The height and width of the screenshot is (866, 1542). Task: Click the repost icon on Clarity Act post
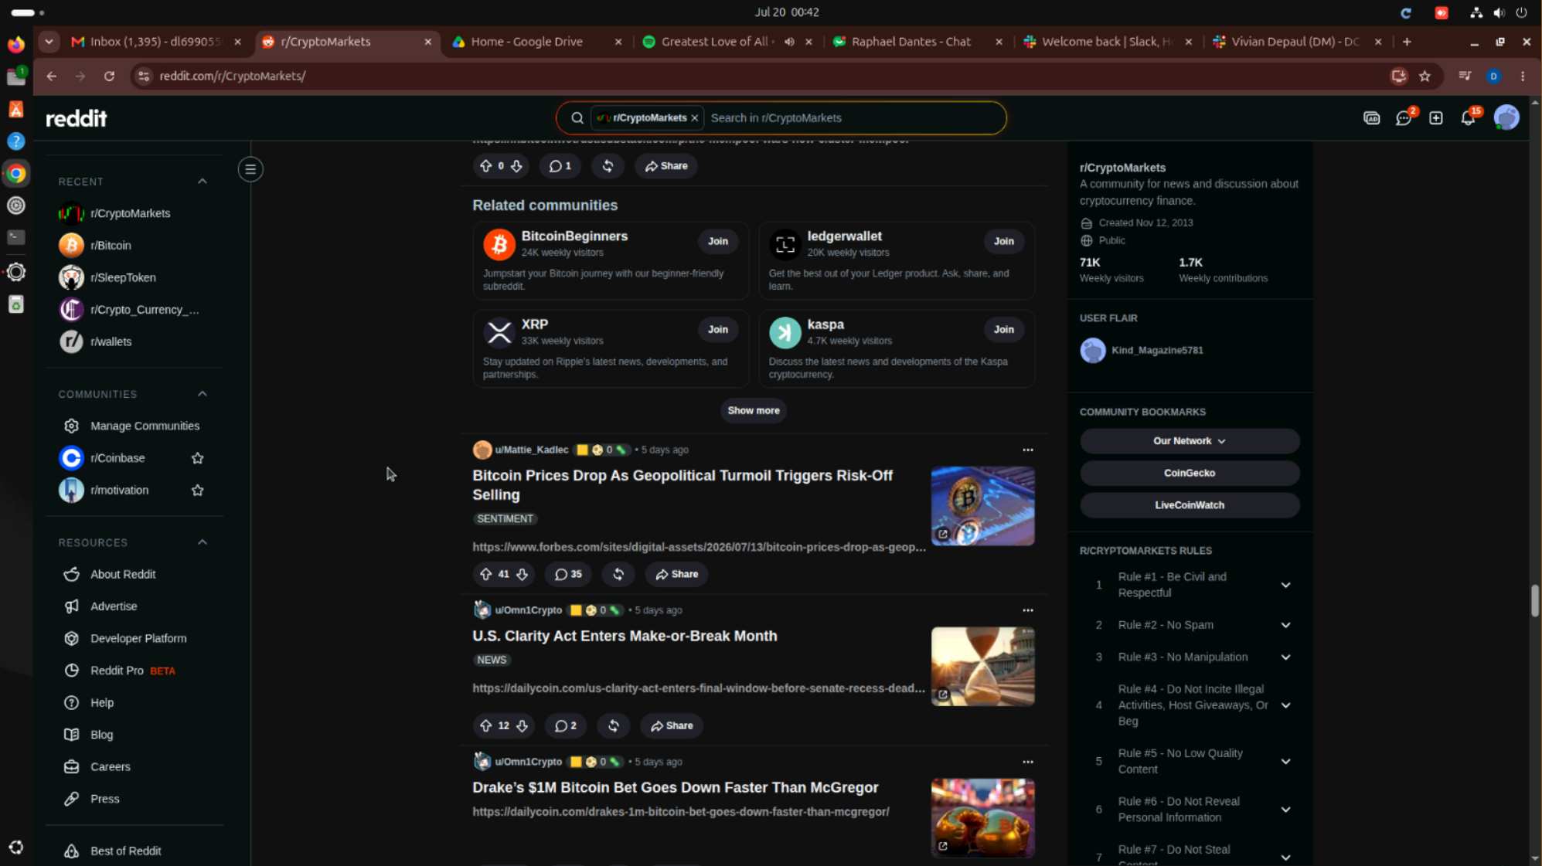(x=613, y=725)
